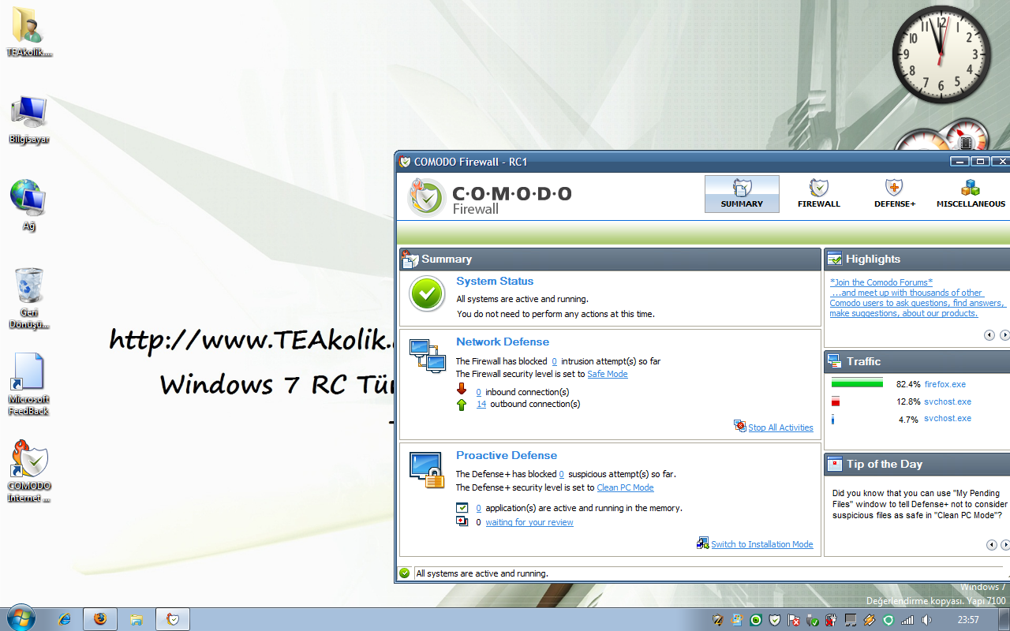Click the Show desktop button at taskbar end
Image resolution: width=1010 pixels, height=631 pixels.
pos(1004,619)
